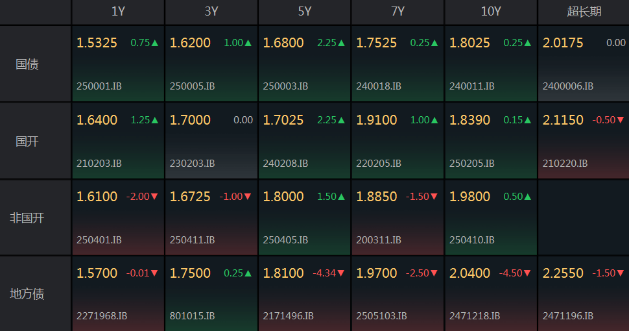Image resolution: width=629 pixels, height=331 pixels.
Task: Select the 1.9100 yield in 国开 7Y
Action: click(x=376, y=119)
